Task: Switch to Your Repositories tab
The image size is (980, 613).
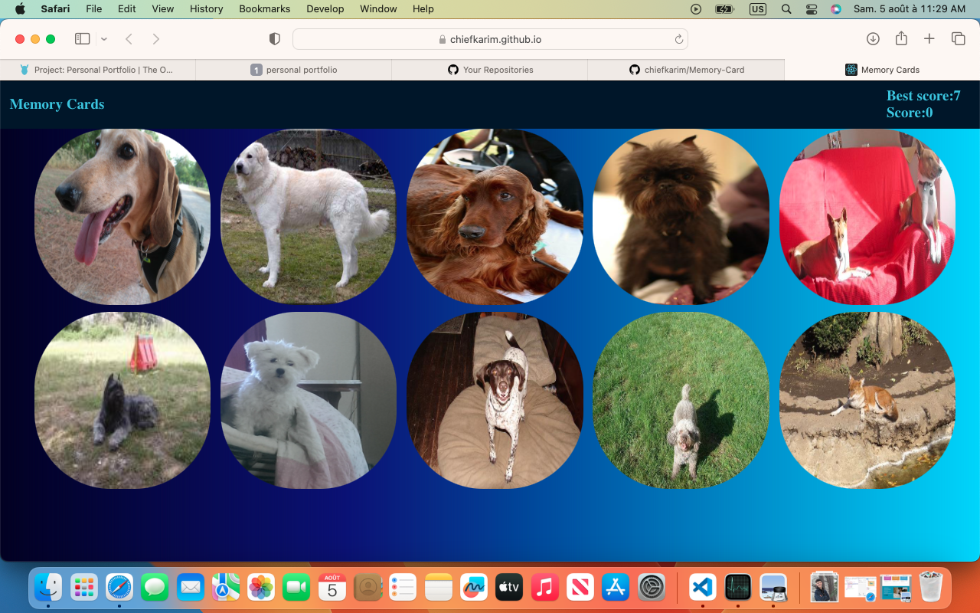Action: (x=490, y=70)
